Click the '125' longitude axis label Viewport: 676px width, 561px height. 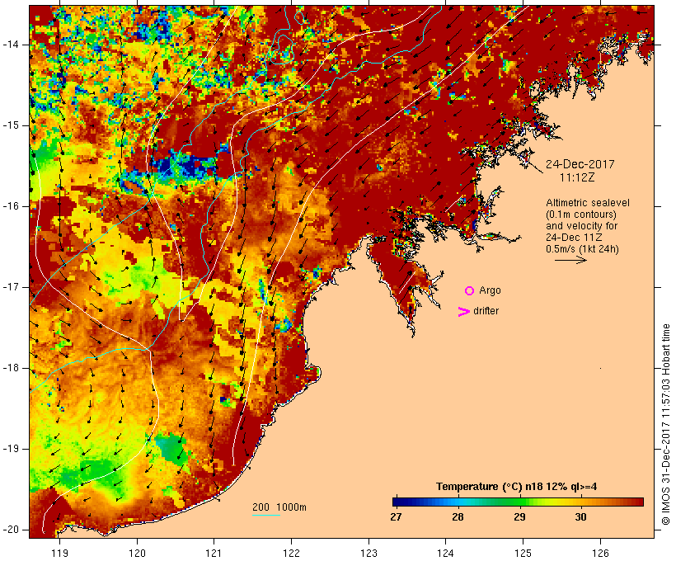click(523, 554)
